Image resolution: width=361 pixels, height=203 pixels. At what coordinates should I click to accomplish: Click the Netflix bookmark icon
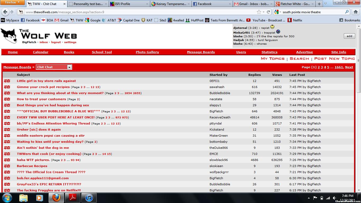(x=290, y=20)
